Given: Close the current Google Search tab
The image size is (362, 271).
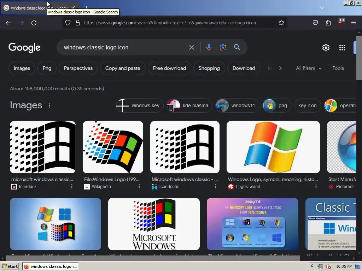Looking at the screenshot, I should (x=73, y=8).
